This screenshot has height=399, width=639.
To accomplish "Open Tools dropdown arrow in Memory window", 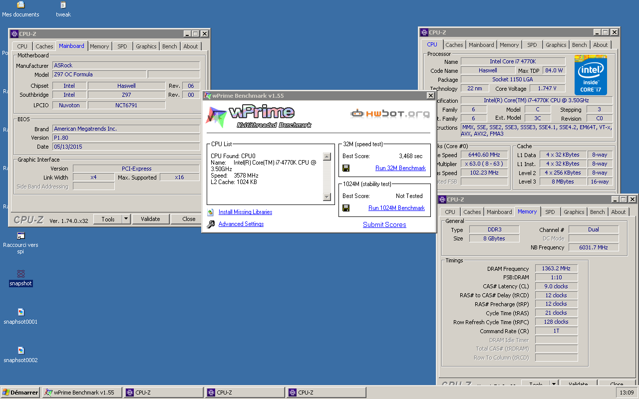I will click(554, 384).
